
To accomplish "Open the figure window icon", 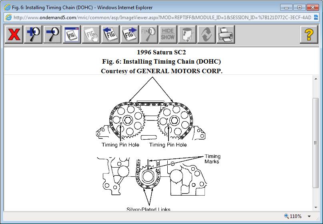I will click(72, 34).
